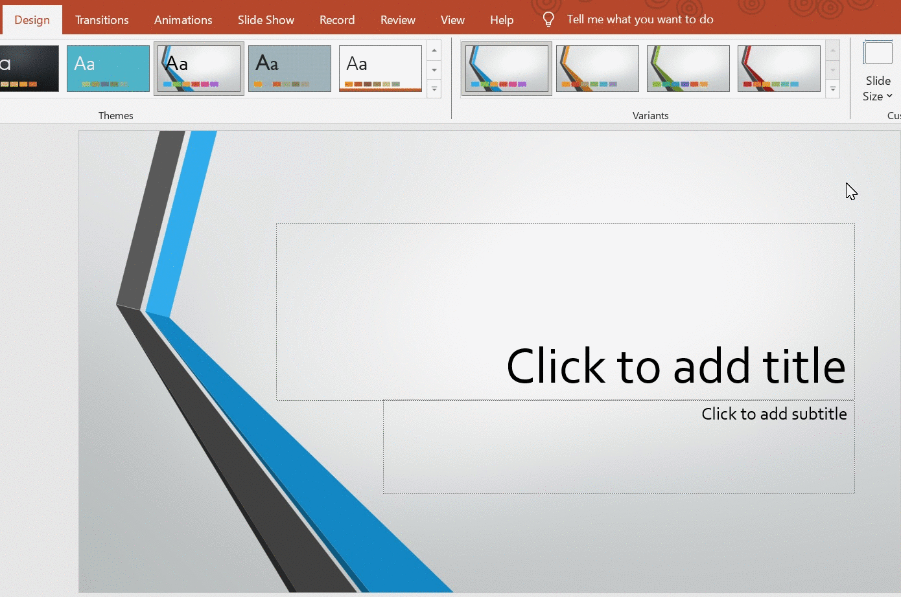Viewport: 901px width, 597px height.
Task: Click the 'Click to add title' placeholder
Action: coord(565,312)
